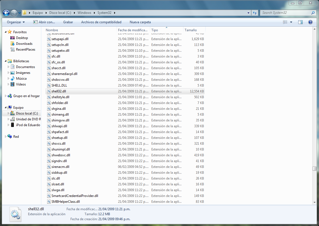
Task: Click the Vídeos film icon
Action: [12, 84]
